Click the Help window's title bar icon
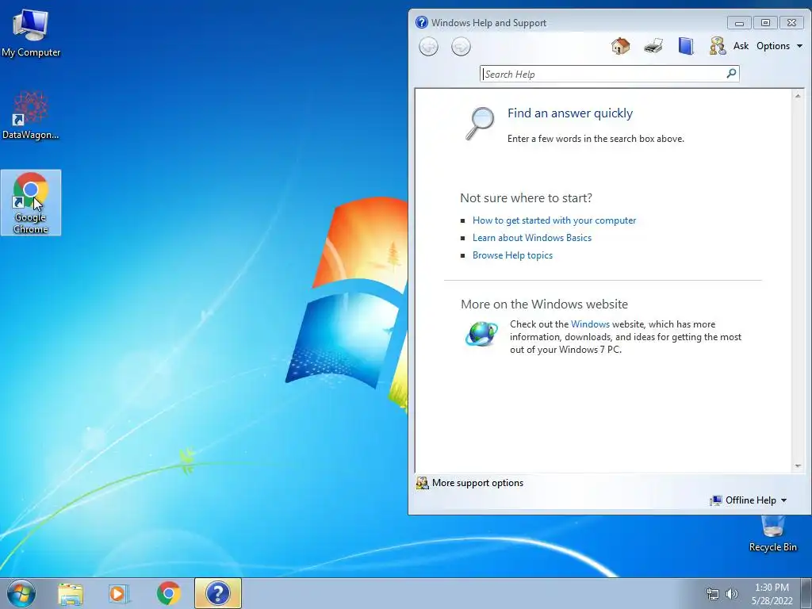Viewport: 812px width, 609px height. (422, 22)
